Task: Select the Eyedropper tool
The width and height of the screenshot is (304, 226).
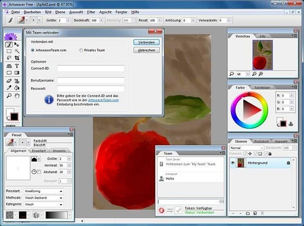Action: pyautogui.click(x=9, y=87)
